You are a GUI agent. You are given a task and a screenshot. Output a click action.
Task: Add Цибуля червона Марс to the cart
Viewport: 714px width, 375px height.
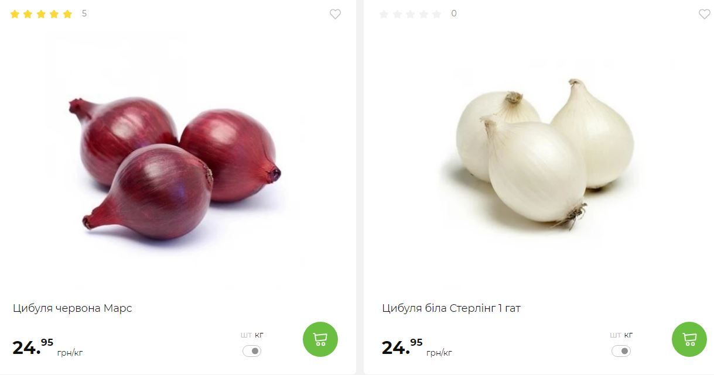click(x=320, y=339)
